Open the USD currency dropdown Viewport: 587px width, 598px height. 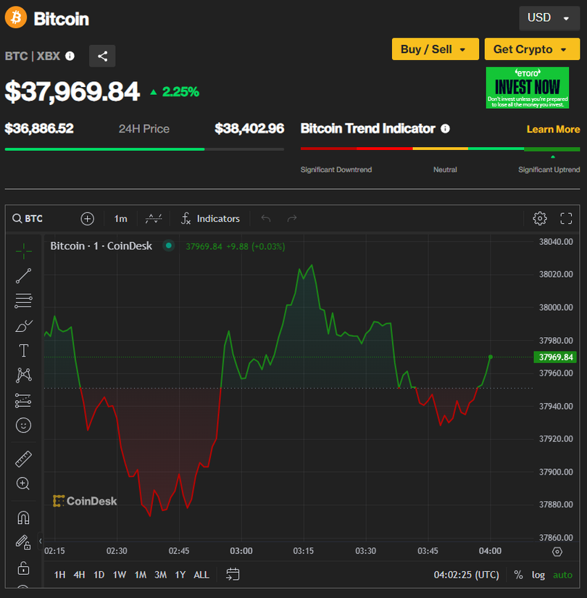(x=549, y=18)
